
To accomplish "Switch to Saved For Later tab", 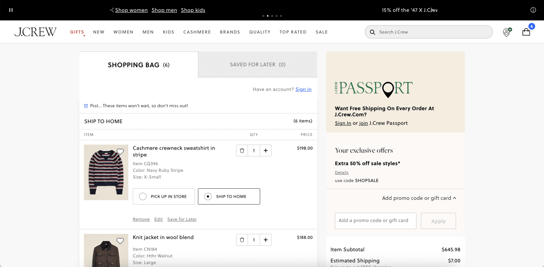I will (257, 64).
